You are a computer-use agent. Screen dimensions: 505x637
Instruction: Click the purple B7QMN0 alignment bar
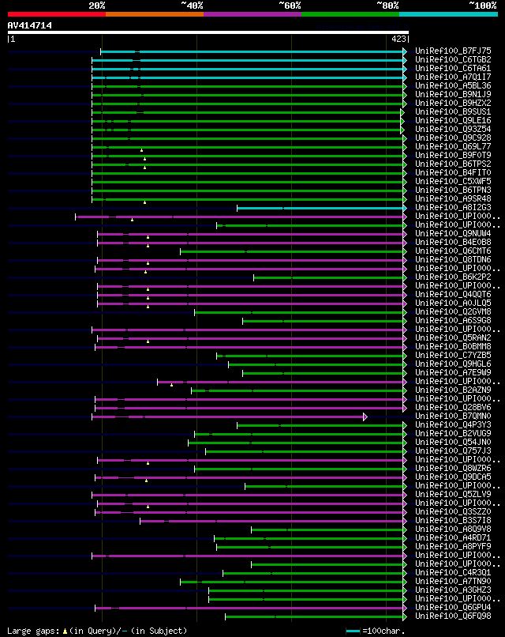227,416
